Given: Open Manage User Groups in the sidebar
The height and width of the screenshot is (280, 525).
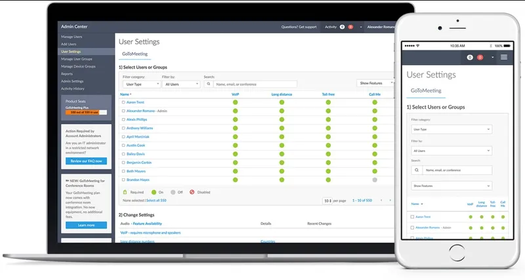Looking at the screenshot, I should [x=76, y=59].
